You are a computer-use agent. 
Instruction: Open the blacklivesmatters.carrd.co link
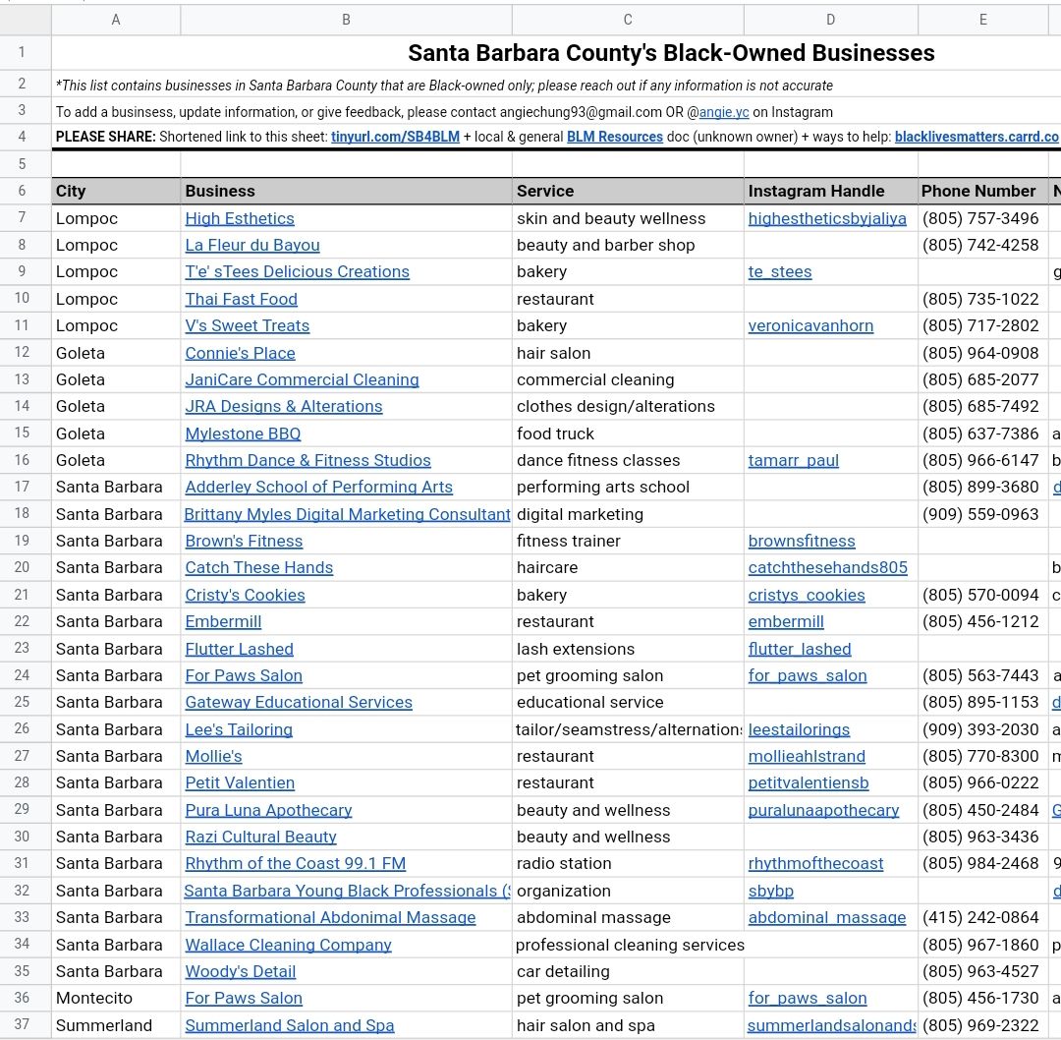(x=976, y=137)
